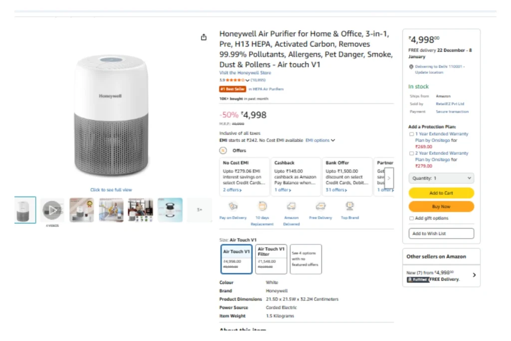Play the product video thumbnail
The width and height of the screenshot is (511, 341).
(52, 210)
